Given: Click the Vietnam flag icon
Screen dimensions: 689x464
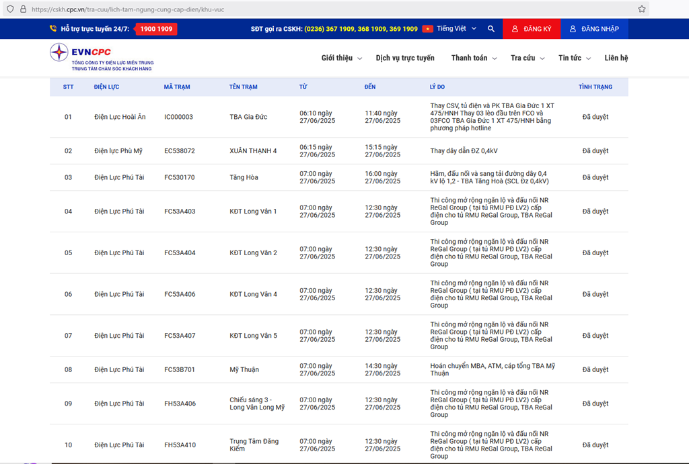Looking at the screenshot, I should [427, 29].
